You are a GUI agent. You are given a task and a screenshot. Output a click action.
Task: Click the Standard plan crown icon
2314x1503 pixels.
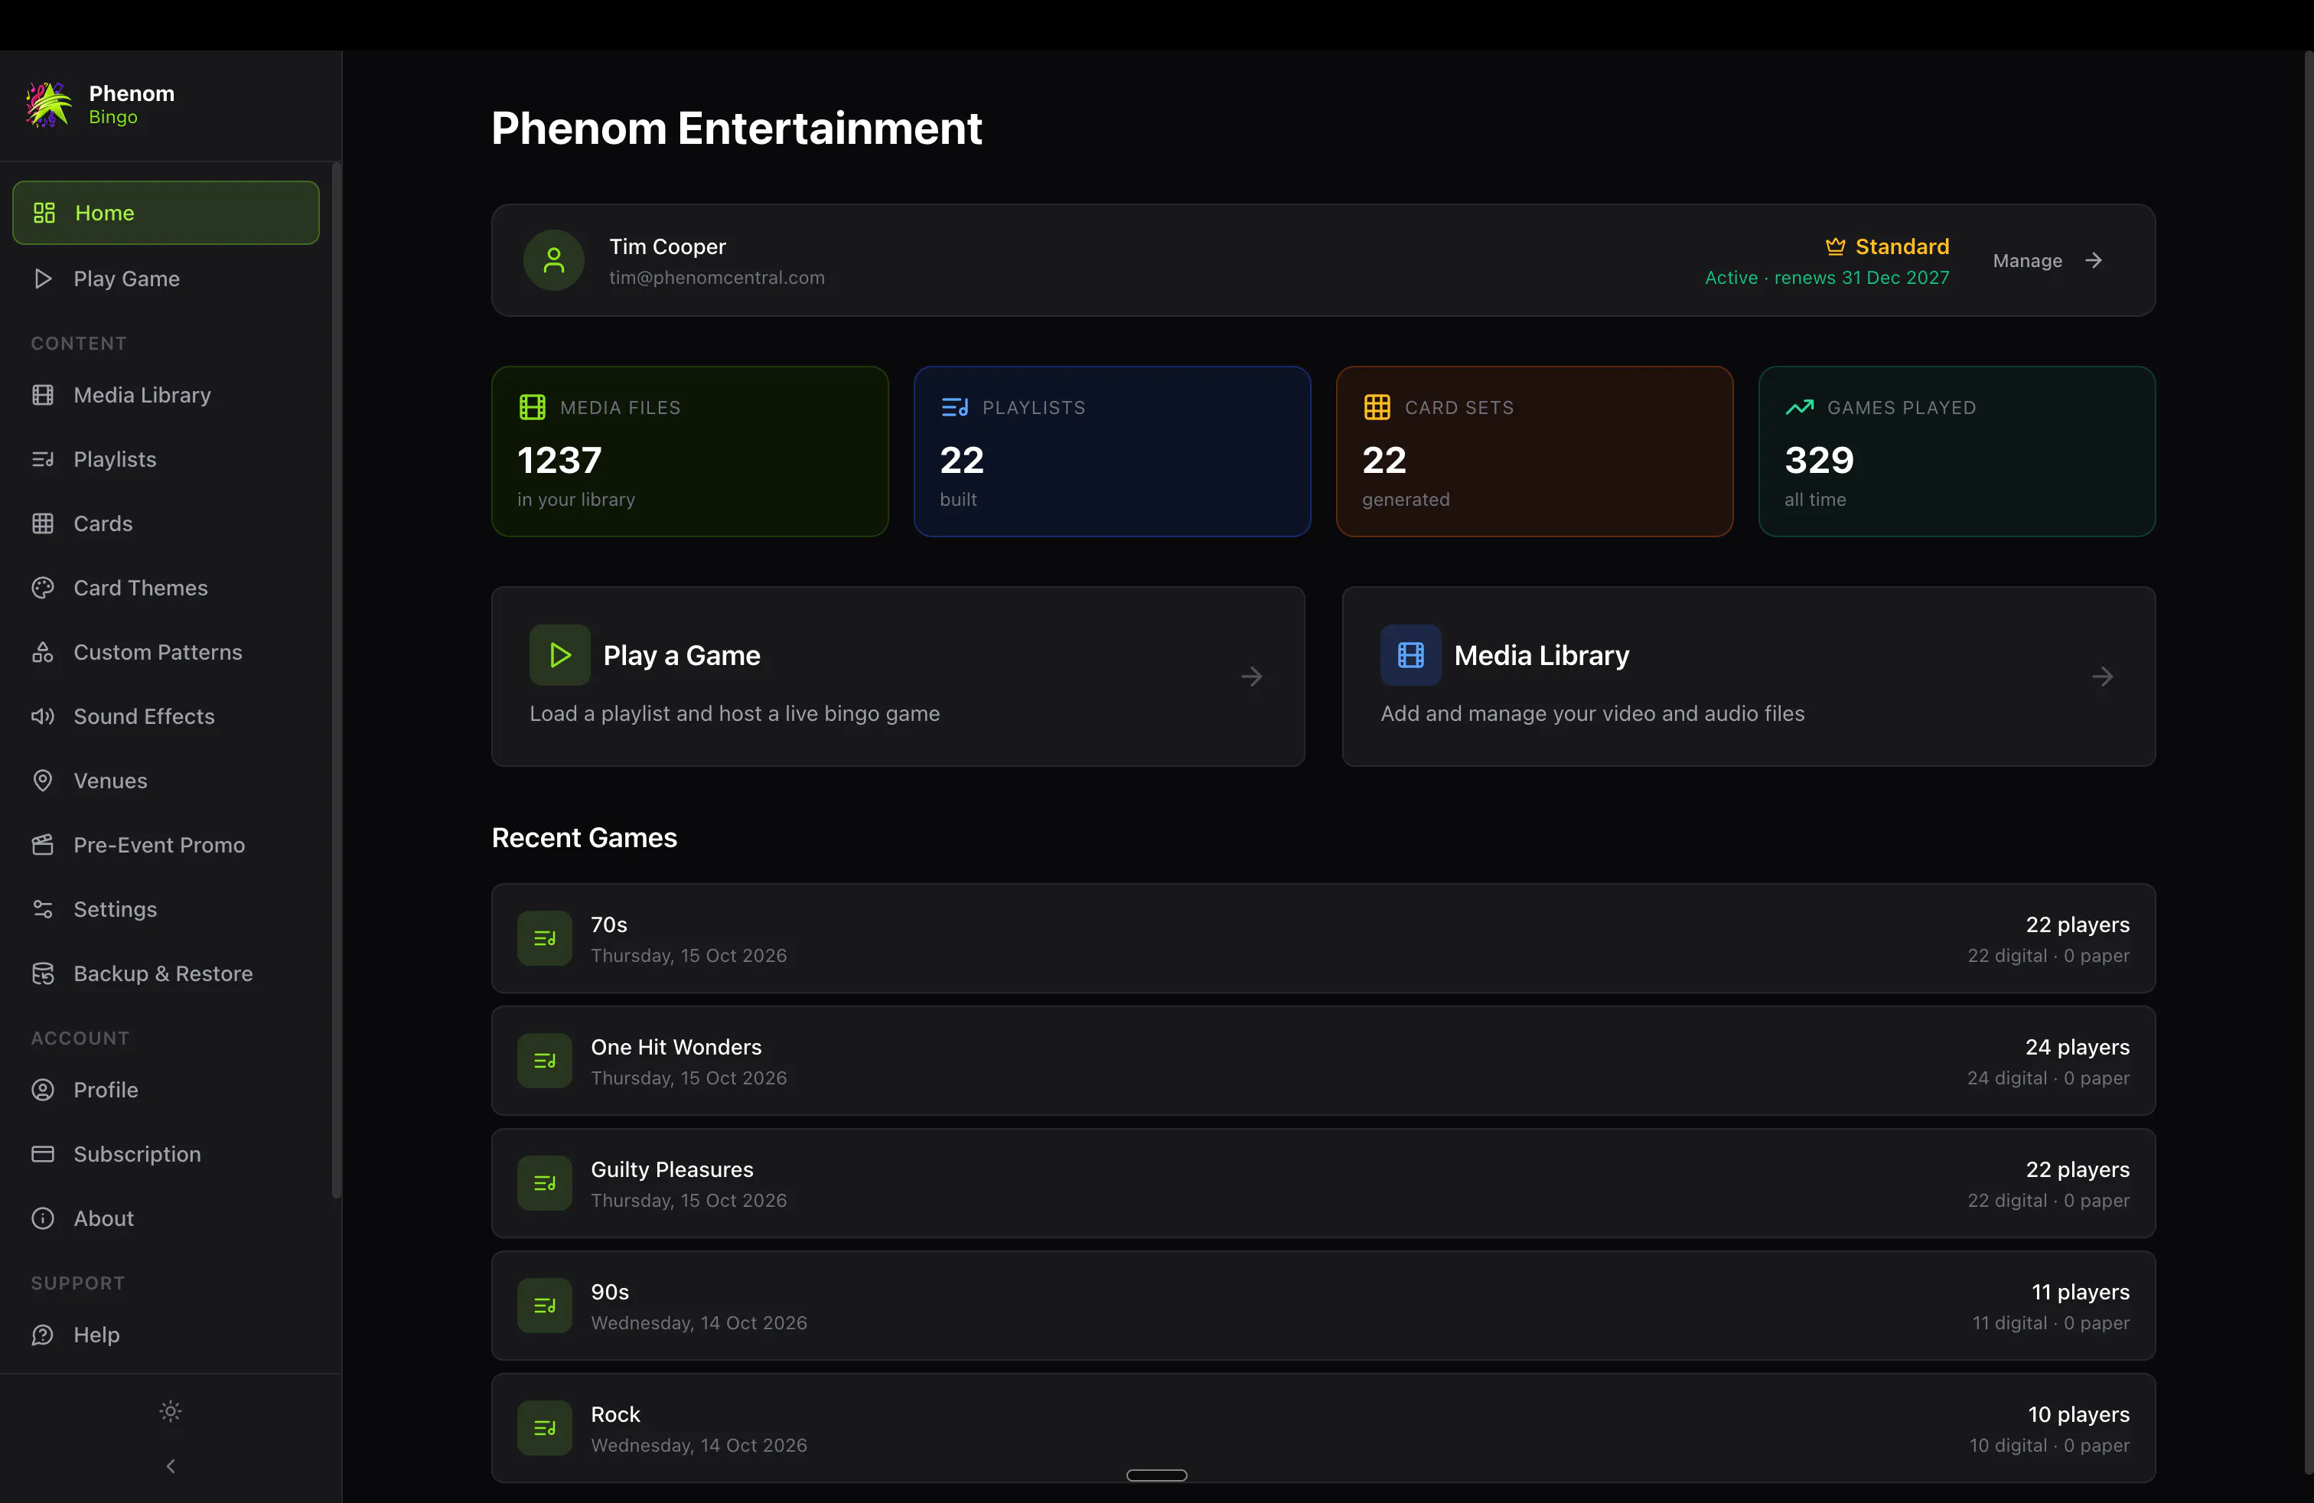tap(1835, 246)
